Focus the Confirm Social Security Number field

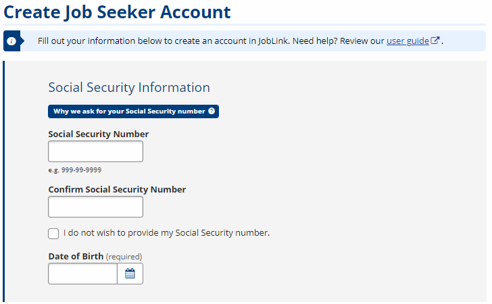pyautogui.click(x=96, y=207)
